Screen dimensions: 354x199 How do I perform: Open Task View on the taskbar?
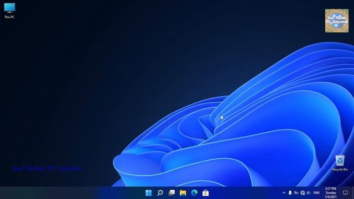[x=171, y=193]
